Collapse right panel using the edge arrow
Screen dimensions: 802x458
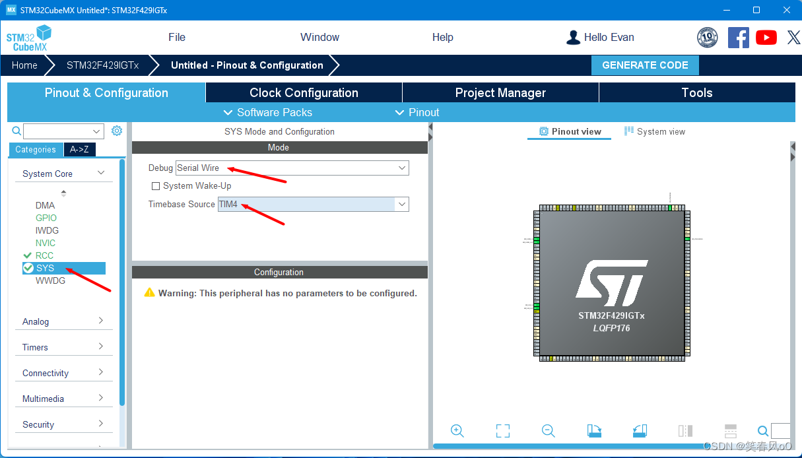(793, 156)
